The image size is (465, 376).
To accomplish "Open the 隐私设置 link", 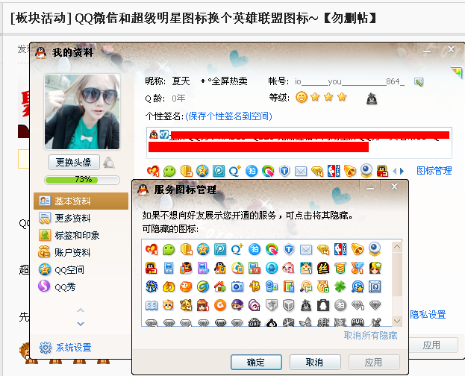I will (428, 315).
